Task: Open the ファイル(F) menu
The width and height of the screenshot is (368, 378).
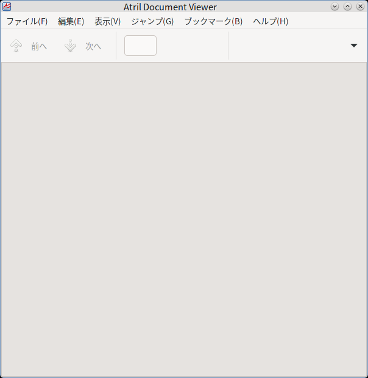Action: [27, 21]
